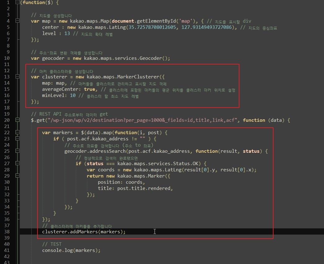This screenshot has width=324, height=264.
Task: Click the true value after averageCenter
Action: point(89,89)
